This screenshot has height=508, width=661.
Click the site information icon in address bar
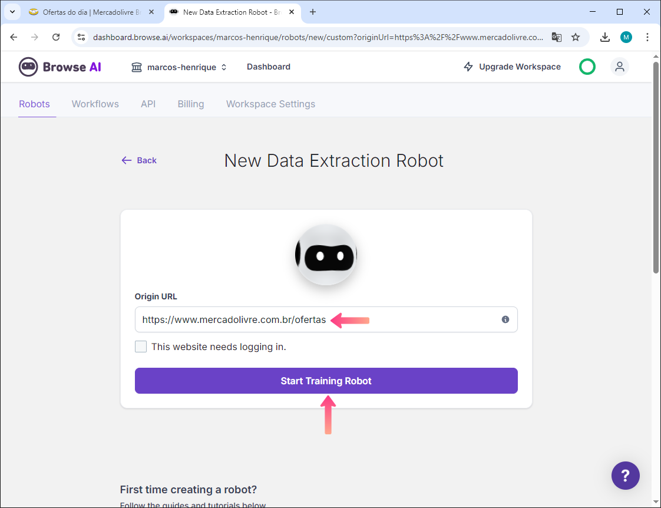point(81,37)
